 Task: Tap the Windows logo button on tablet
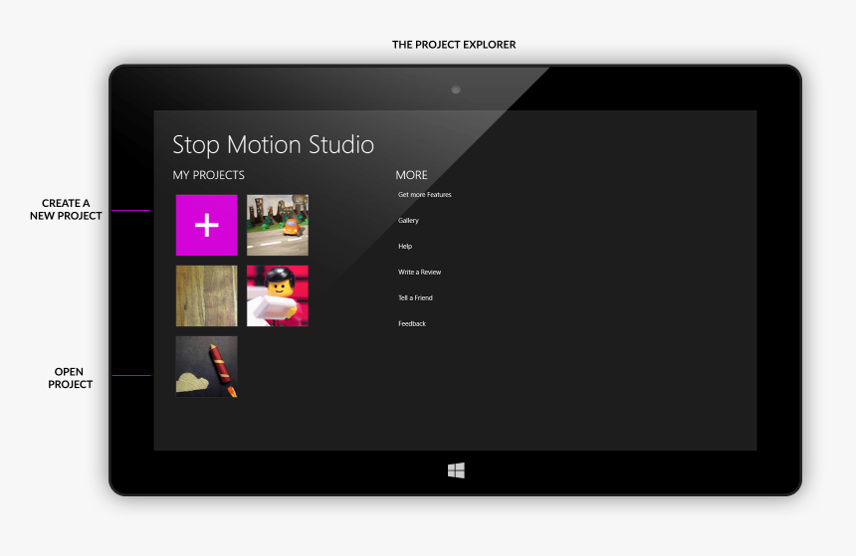(x=456, y=470)
